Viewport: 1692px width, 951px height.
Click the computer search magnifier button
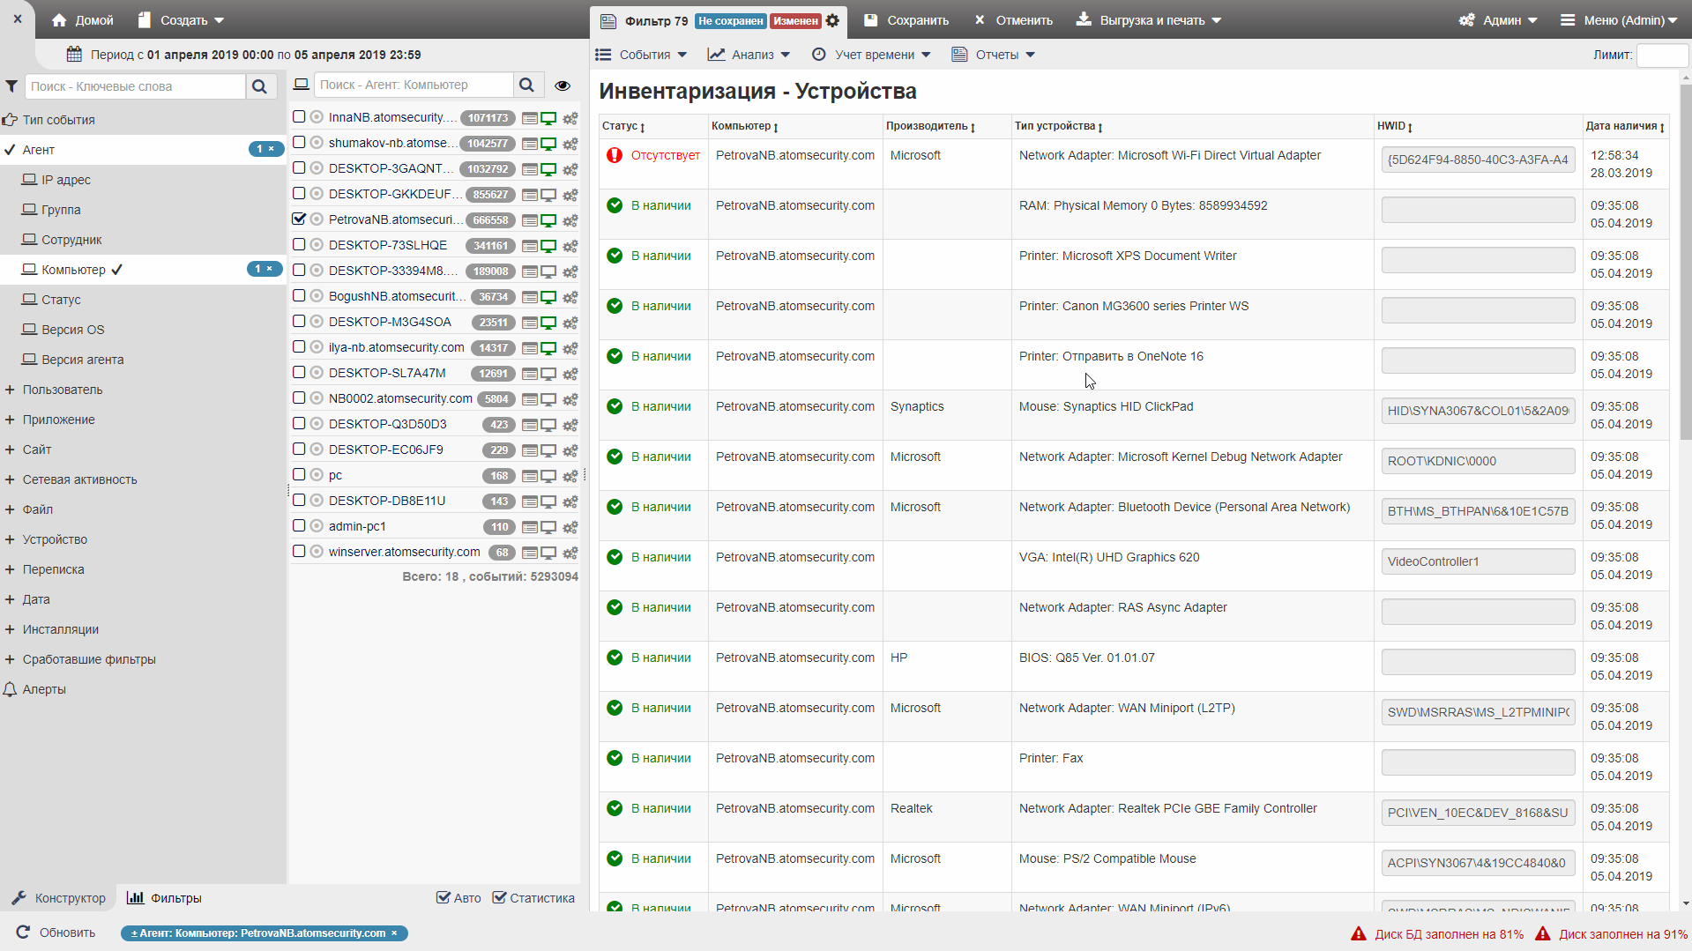tap(526, 85)
